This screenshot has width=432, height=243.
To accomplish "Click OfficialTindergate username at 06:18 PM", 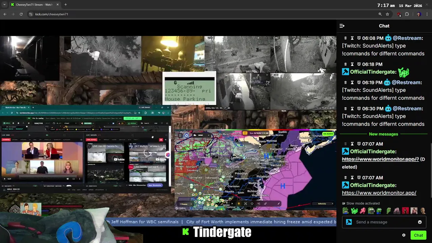I will pos(373,72).
